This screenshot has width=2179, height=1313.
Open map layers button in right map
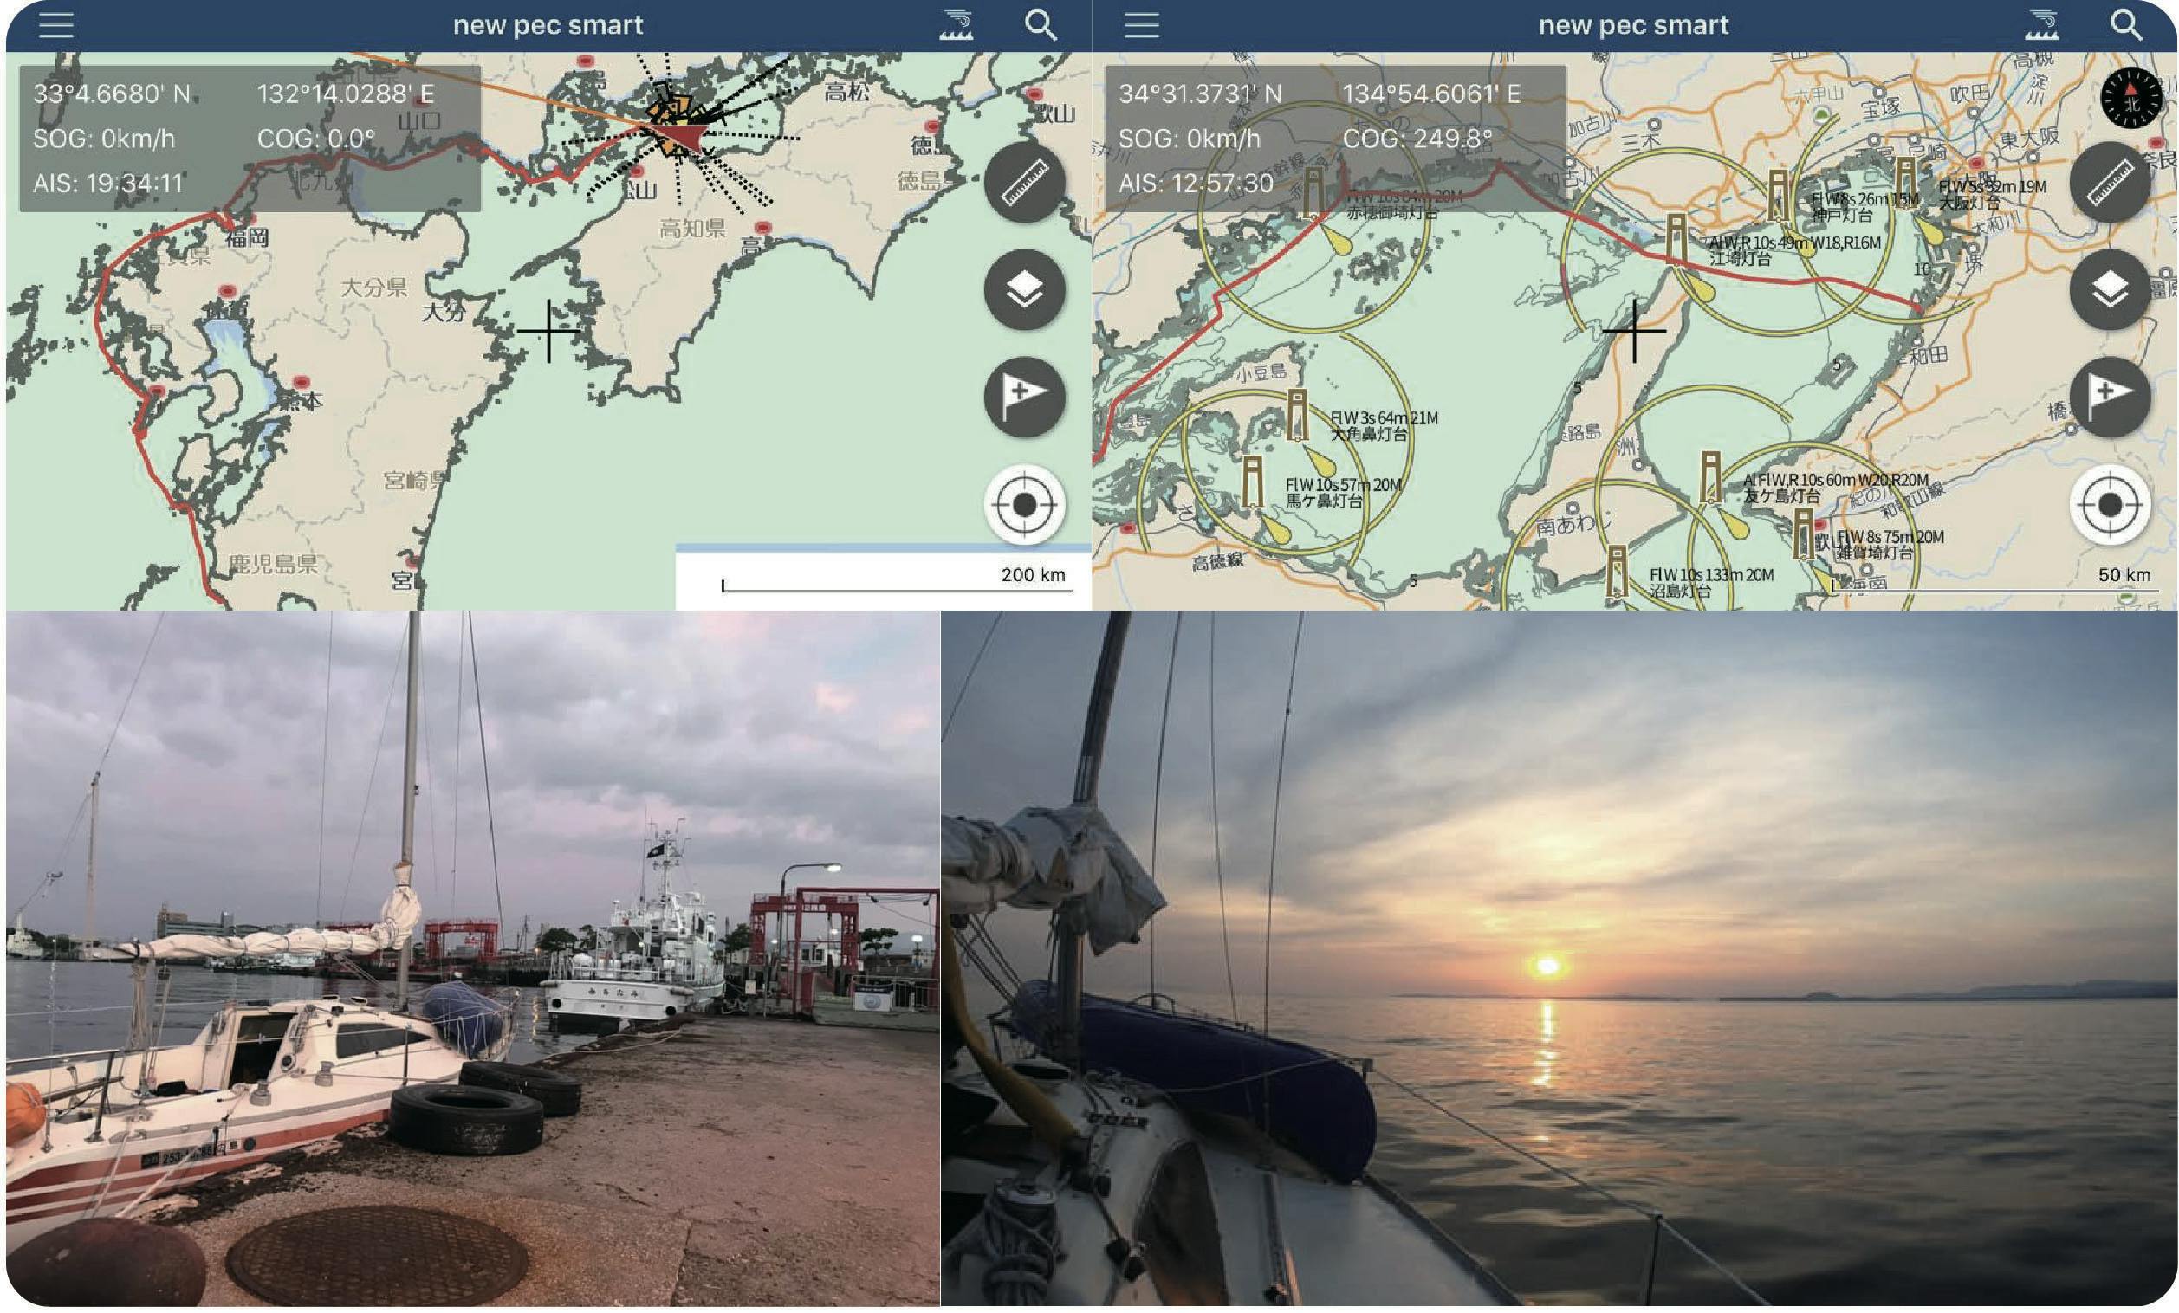pos(2110,289)
